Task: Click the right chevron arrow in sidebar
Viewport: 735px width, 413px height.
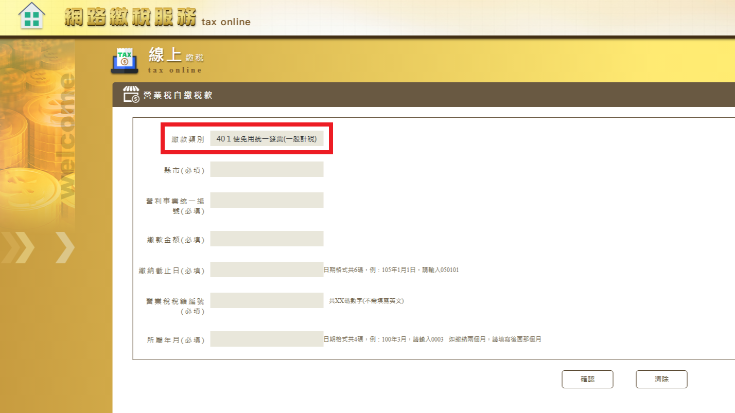Action: [x=64, y=247]
